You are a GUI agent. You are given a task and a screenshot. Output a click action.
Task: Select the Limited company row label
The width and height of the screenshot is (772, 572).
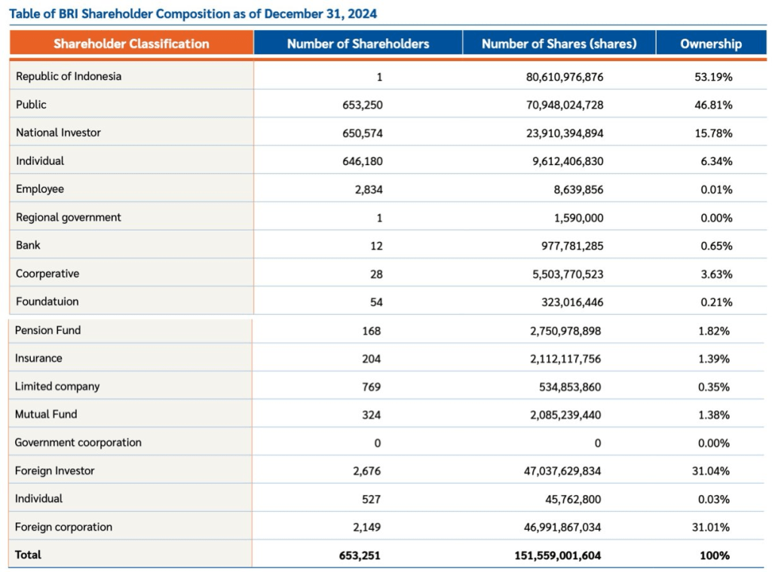pyautogui.click(x=57, y=386)
